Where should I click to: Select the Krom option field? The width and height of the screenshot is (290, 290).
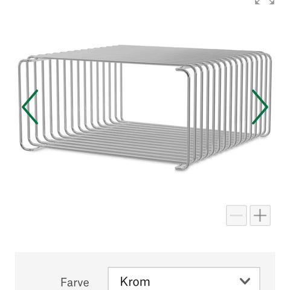tap(184, 279)
